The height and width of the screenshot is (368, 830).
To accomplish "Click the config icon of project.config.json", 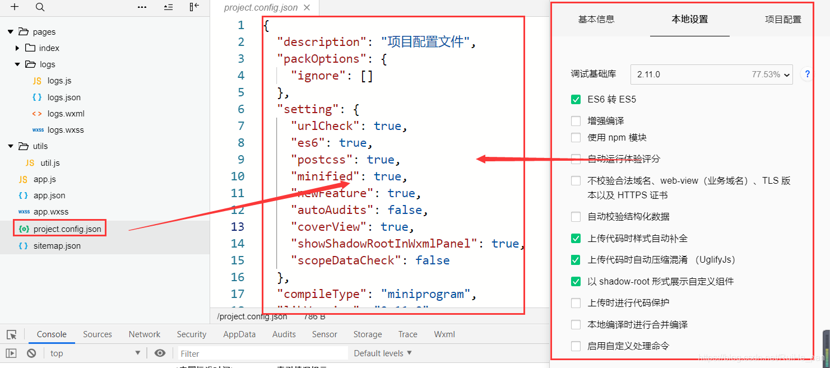I will [x=24, y=229].
